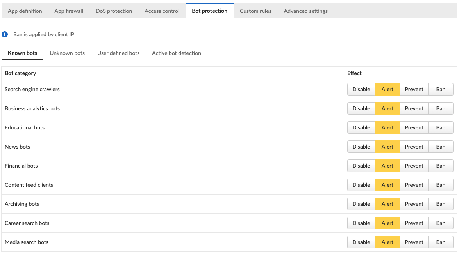
Task: Pick Ban for Content feed clients
Action: [x=441, y=185]
